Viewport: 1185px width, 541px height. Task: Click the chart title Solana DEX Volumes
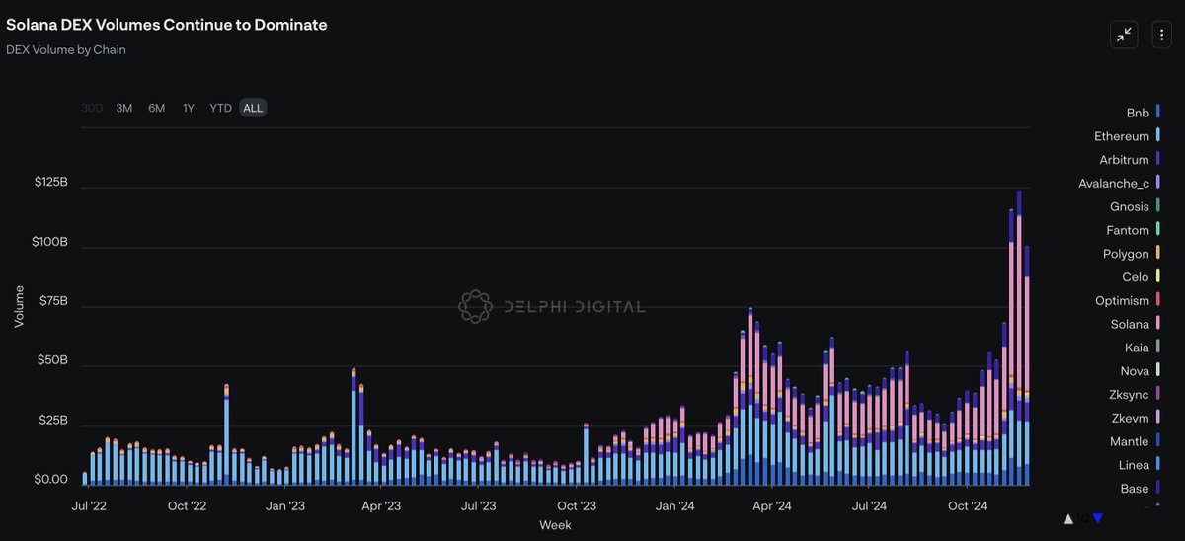pos(167,25)
